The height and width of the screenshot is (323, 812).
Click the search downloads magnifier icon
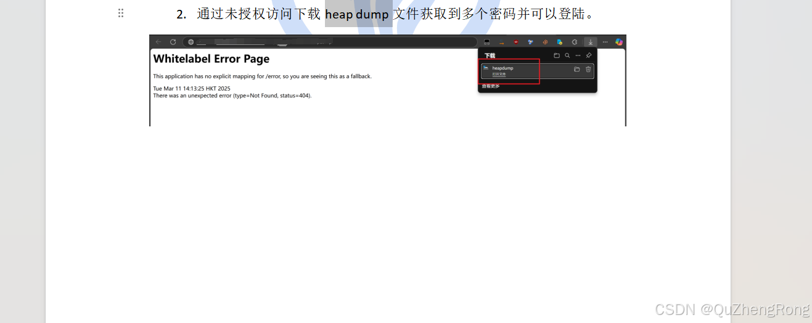click(x=567, y=55)
